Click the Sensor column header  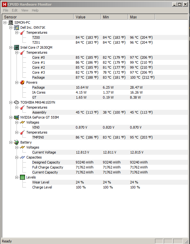point(38,17)
